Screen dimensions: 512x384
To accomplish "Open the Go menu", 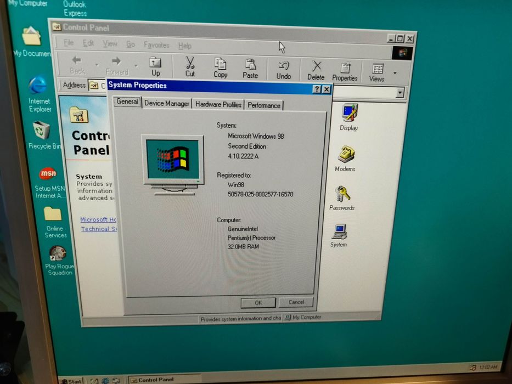I will [x=131, y=44].
